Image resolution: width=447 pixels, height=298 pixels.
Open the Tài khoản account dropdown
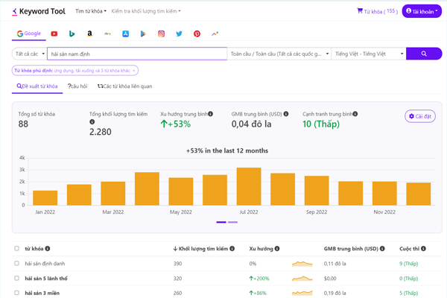(x=422, y=11)
